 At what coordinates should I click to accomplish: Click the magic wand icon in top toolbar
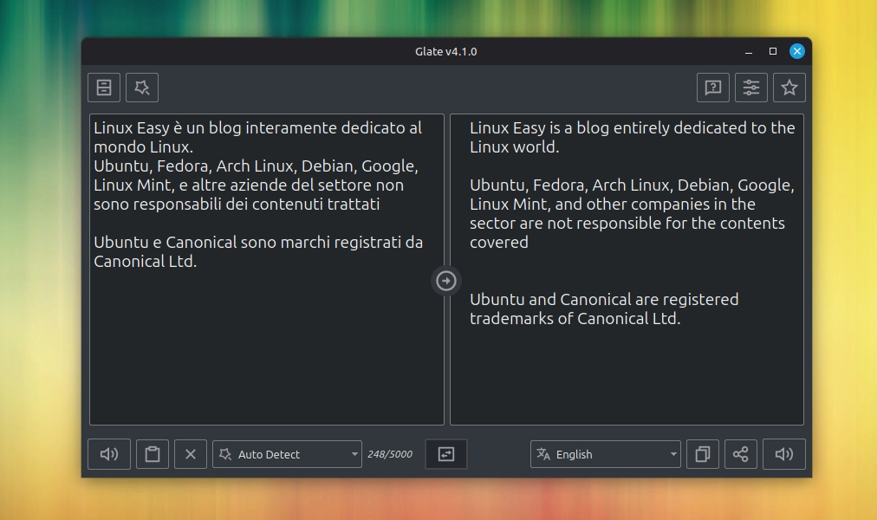pyautogui.click(x=142, y=87)
